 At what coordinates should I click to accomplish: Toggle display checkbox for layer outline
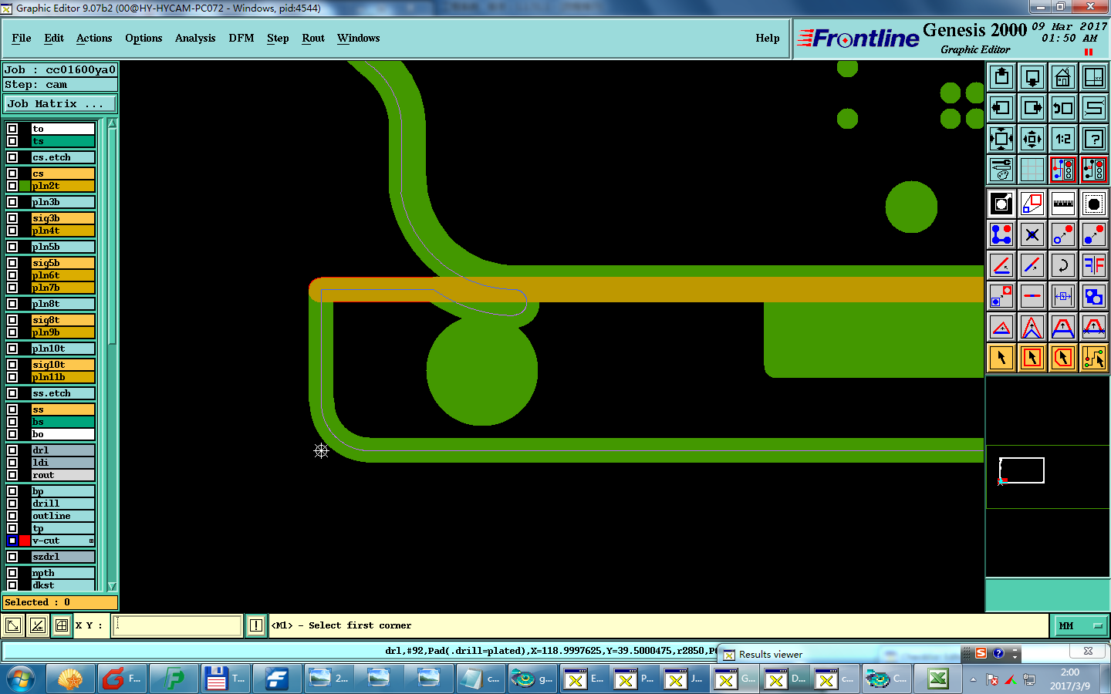pos(12,516)
